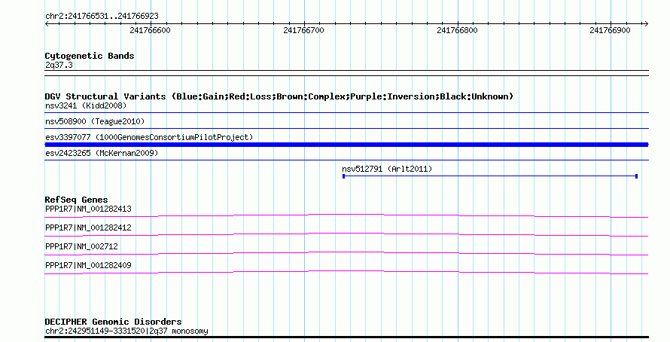Open variant esv2423265 (McKernan2009)
Viewport: 670px width, 342px height.
(102, 153)
